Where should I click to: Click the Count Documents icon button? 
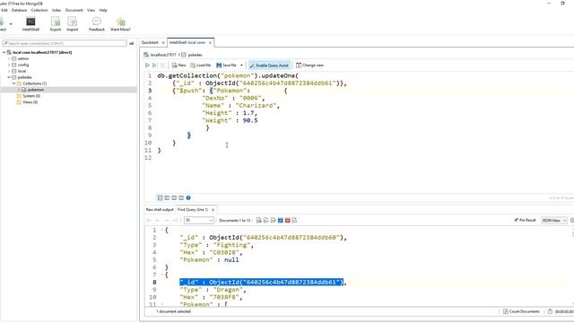coord(506,311)
